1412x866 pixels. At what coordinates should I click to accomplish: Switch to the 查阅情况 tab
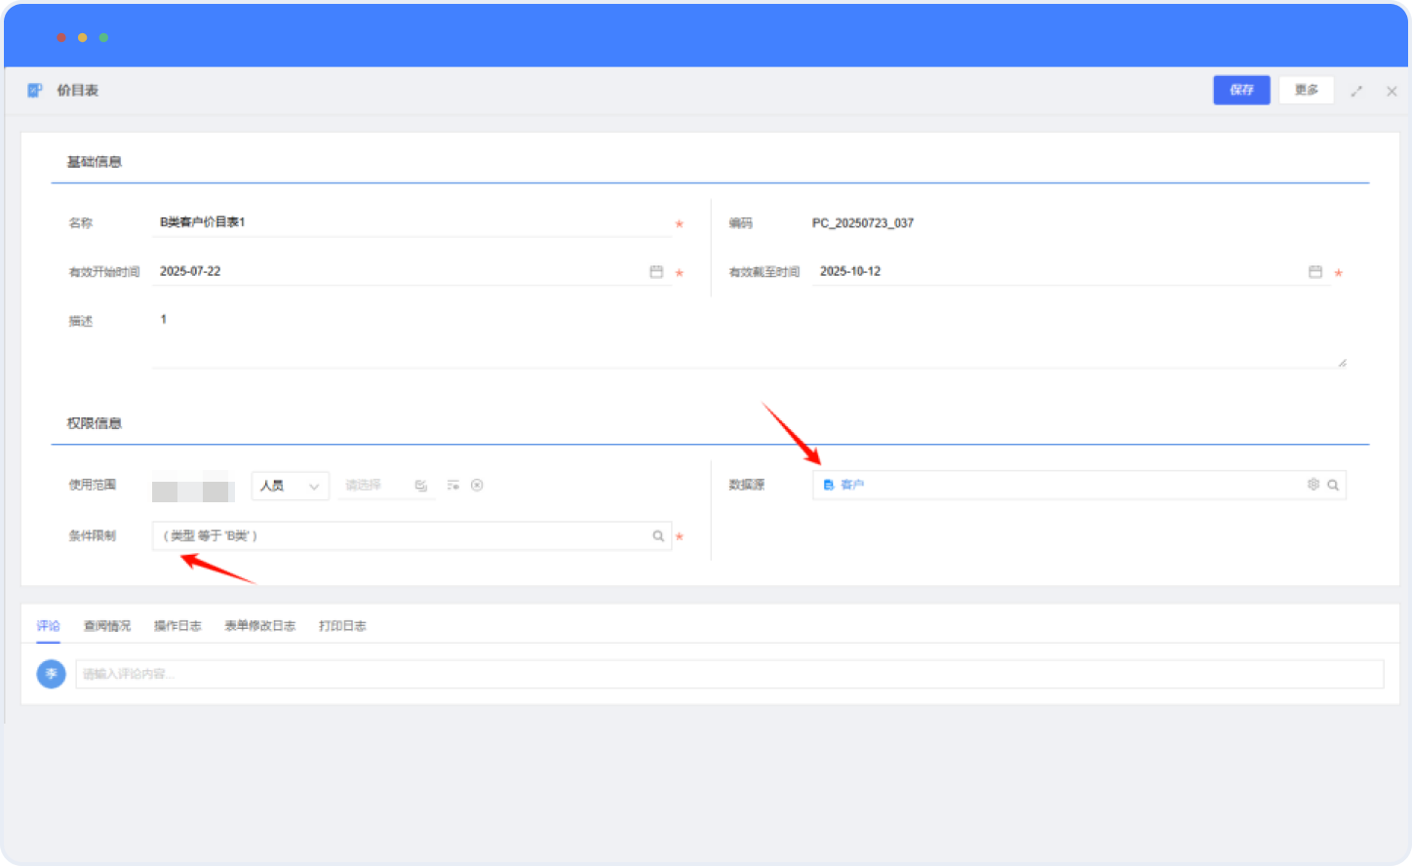pyautogui.click(x=106, y=626)
